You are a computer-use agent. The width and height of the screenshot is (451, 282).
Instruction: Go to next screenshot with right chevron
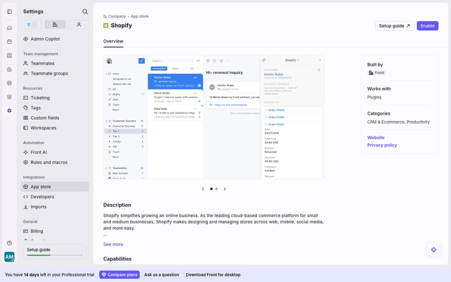(224, 189)
